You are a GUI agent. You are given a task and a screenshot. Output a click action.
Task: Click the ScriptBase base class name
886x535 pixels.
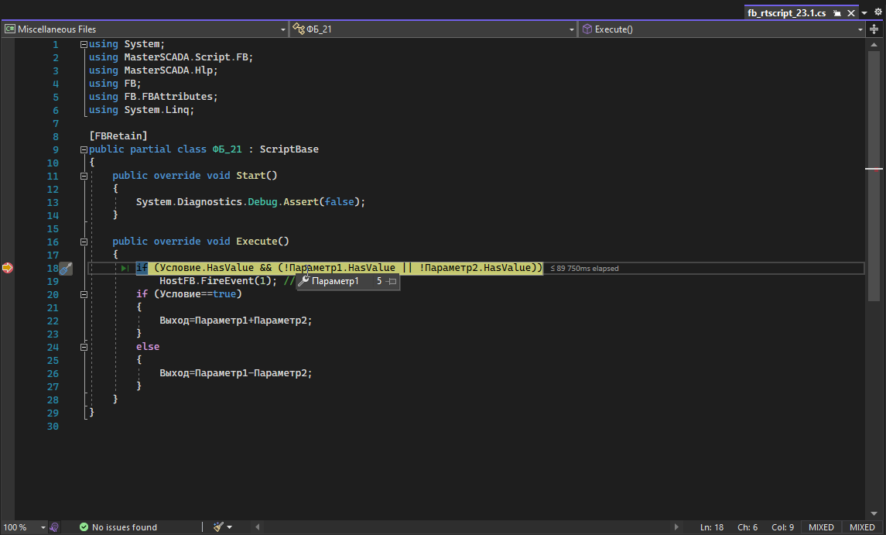289,149
